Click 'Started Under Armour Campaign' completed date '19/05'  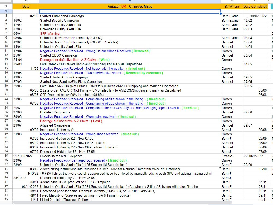pyautogui.click(x=255, y=77)
